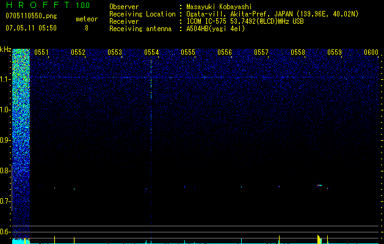This screenshot has width=384, height=244.
Task: Click the antenna value A504HB(yagi 4el)
Action: (216, 29)
